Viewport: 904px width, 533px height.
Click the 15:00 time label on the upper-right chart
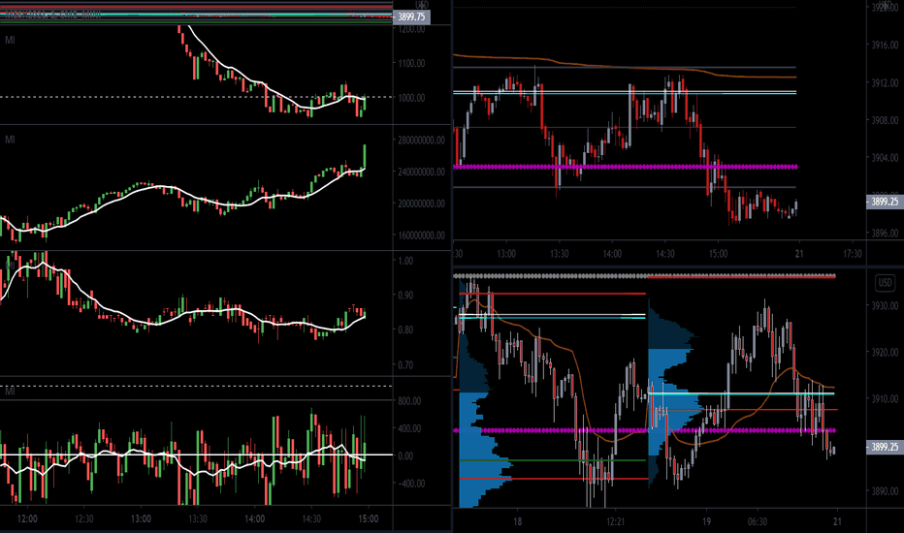[x=719, y=254]
